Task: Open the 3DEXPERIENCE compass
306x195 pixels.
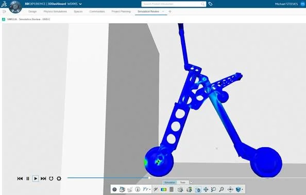Action: point(15,7)
